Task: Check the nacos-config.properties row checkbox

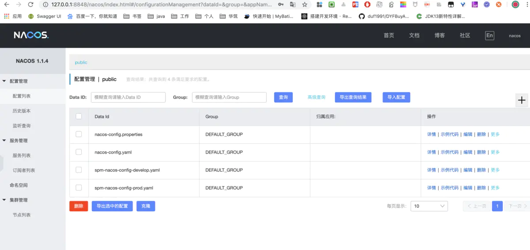Action: 79,134
